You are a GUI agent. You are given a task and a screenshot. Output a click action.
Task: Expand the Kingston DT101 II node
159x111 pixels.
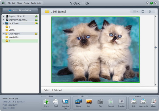click(x=3, y=16)
